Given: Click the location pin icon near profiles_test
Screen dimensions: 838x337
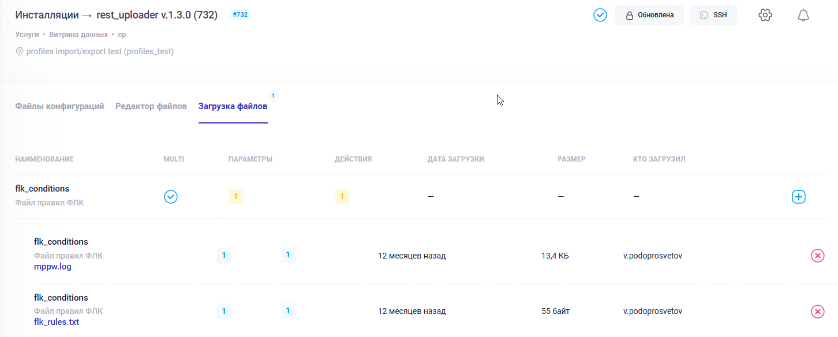Looking at the screenshot, I should point(20,51).
